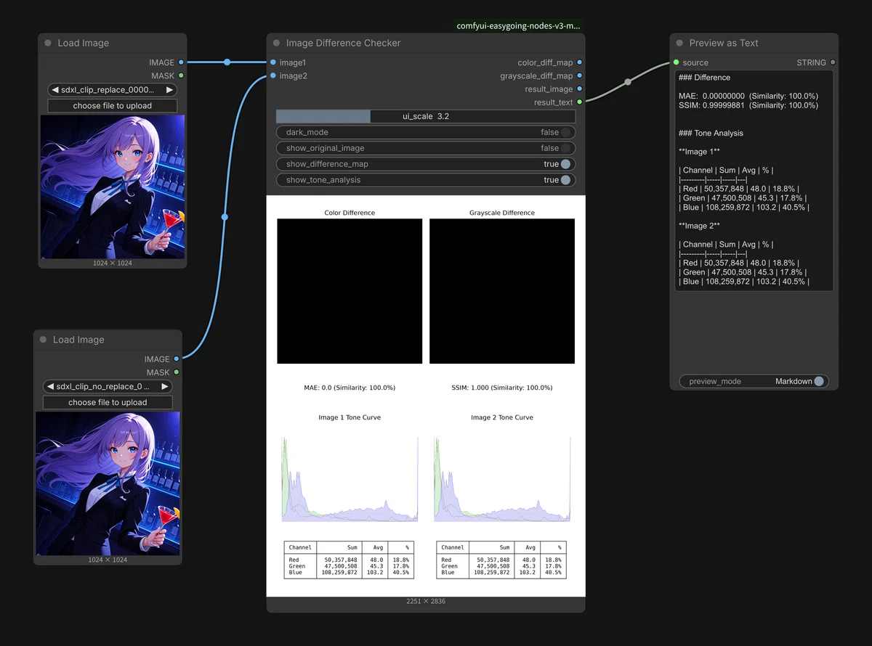Click the MAE: 0.0 caption in the result image
Viewport: 872px width, 646px height.
(350, 388)
